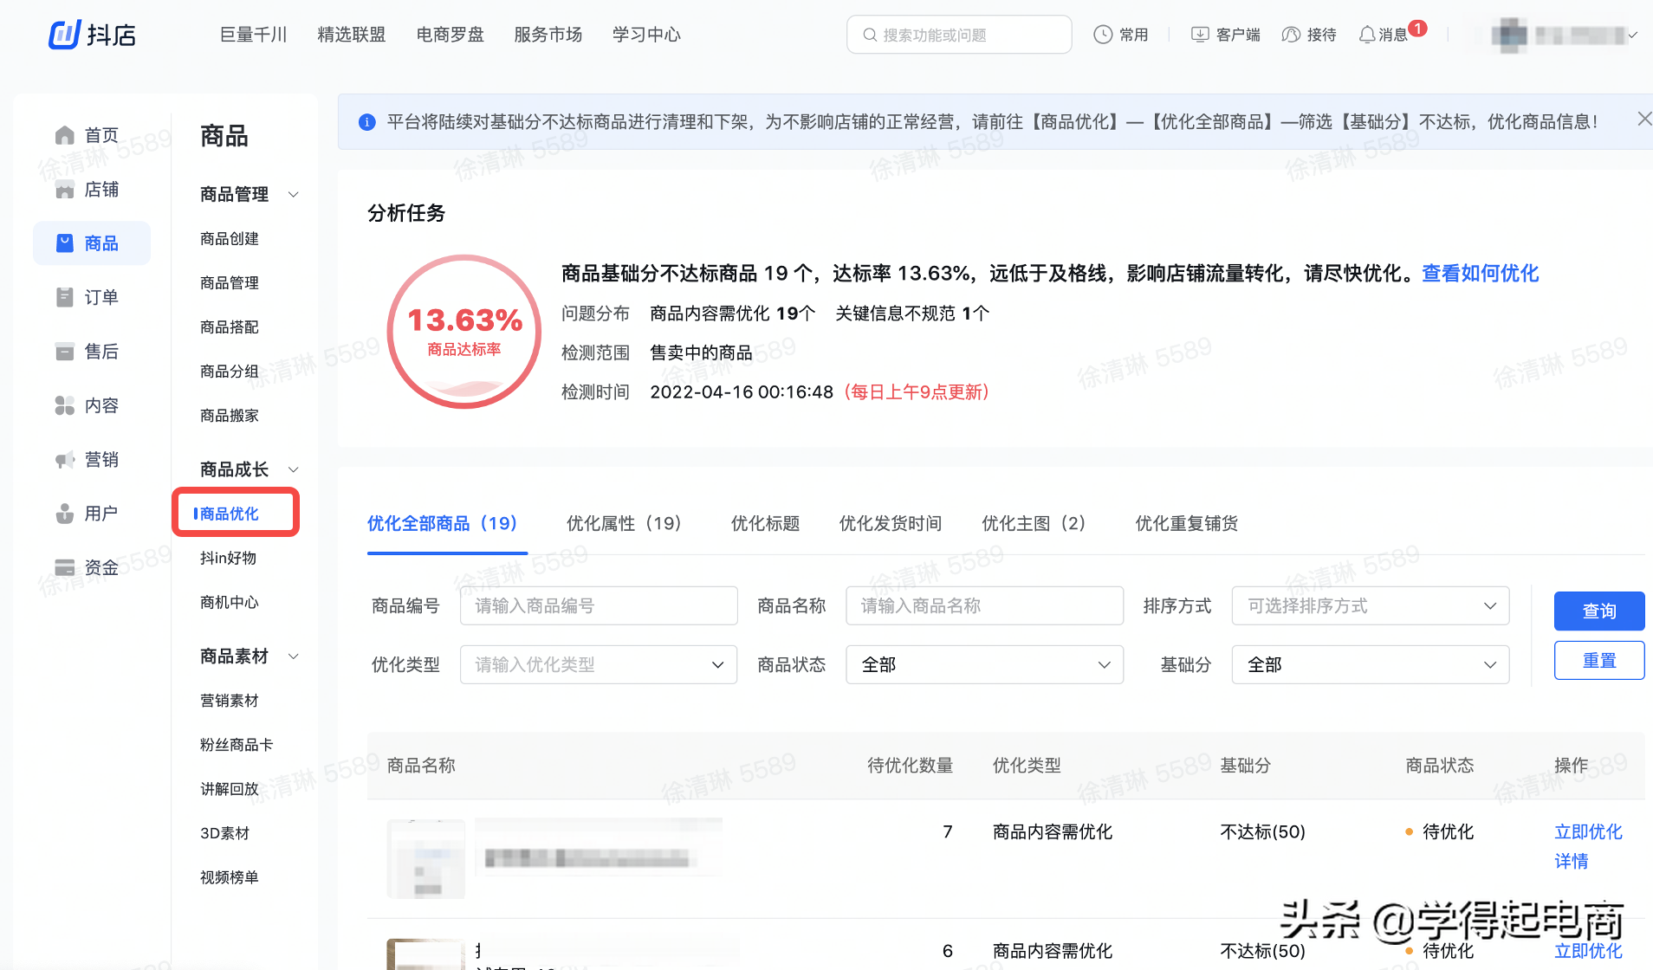Open 巨量千川 in top navigation
1653x970 pixels.
(x=253, y=35)
